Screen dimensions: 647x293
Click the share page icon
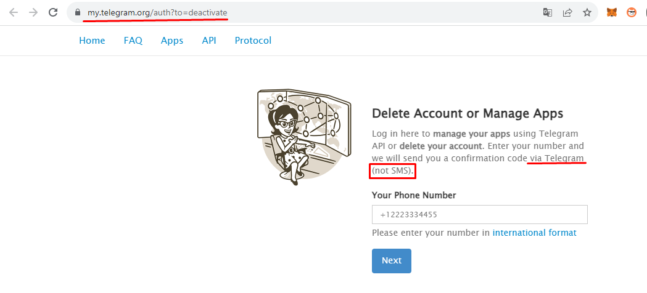(x=567, y=12)
